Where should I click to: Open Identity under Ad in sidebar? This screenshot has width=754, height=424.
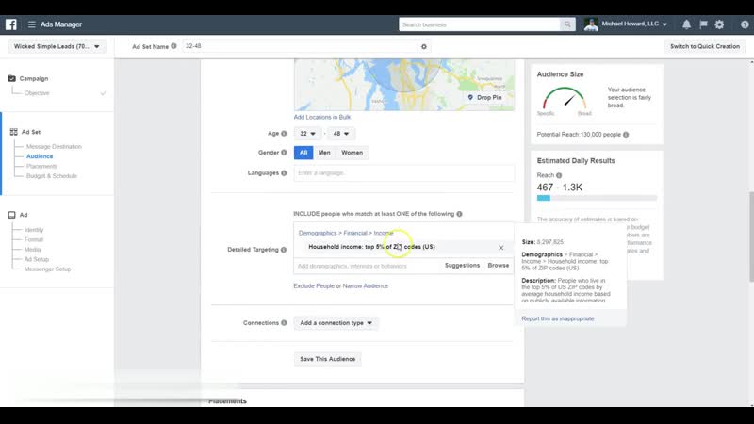click(x=34, y=230)
